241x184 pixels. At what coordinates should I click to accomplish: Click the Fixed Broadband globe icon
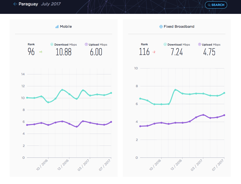(161, 27)
